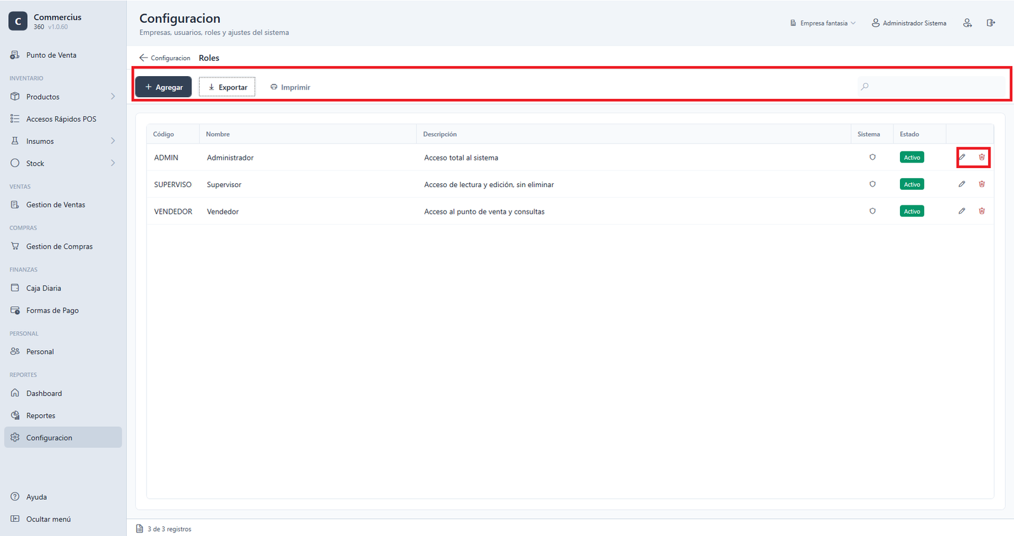Click the edit pencil for the ADMIN role
This screenshot has width=1014, height=536.
coord(962,157)
